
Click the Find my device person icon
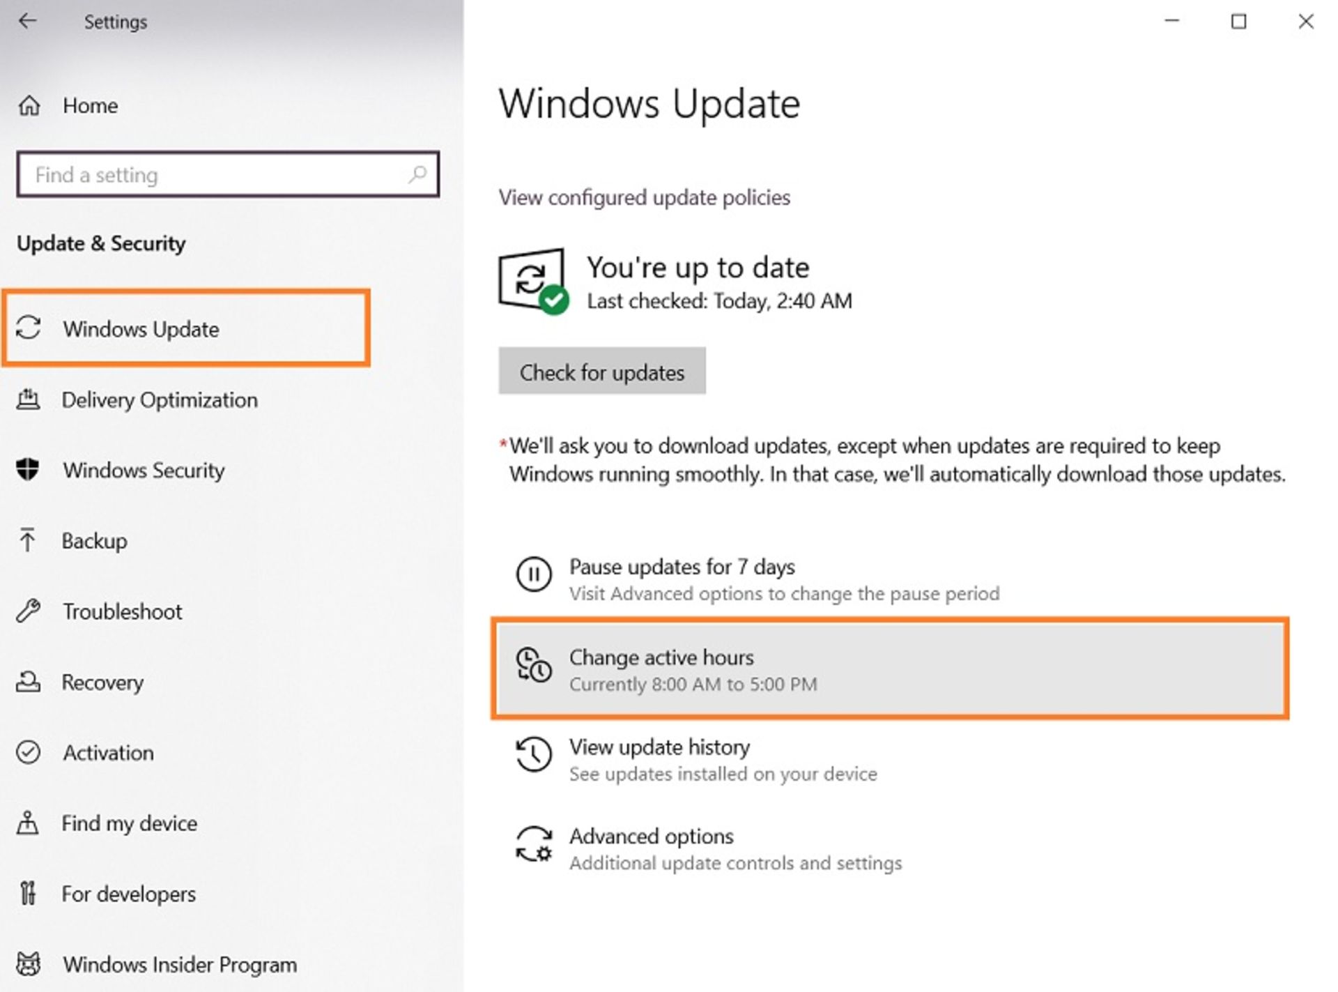tap(28, 823)
